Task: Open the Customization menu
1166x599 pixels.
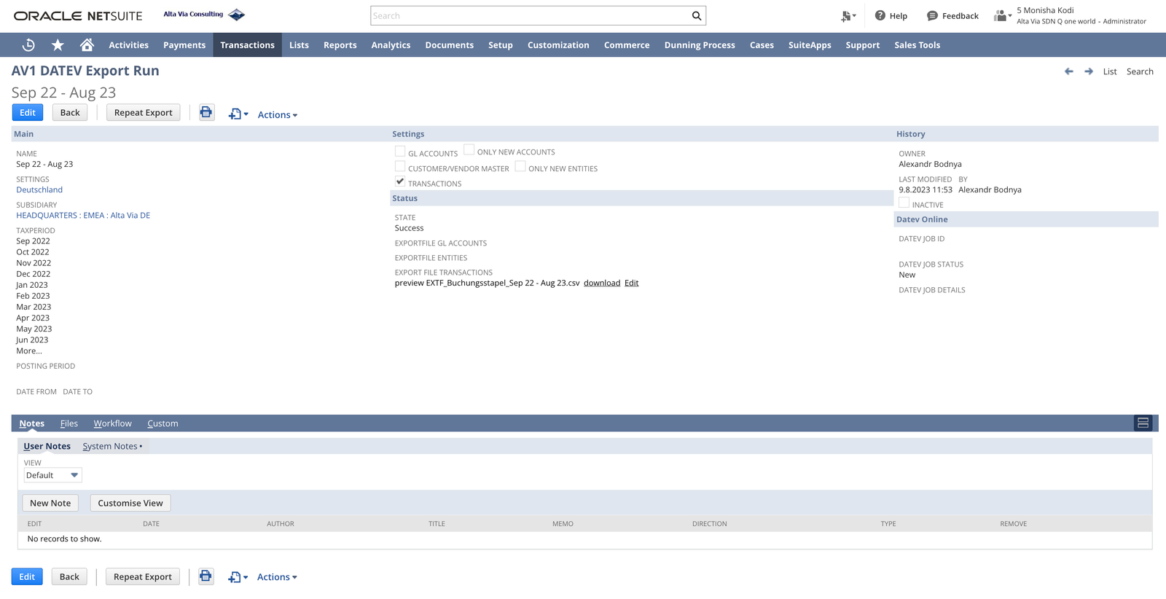Action: click(x=558, y=45)
